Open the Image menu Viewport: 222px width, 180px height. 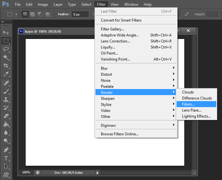(x=43, y=4)
